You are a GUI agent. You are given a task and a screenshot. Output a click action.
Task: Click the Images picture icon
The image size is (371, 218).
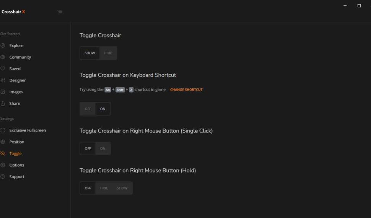point(3,92)
